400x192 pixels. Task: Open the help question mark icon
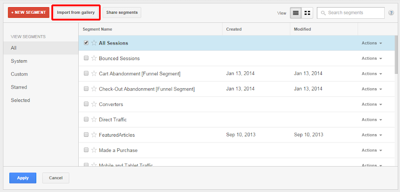[392, 13]
